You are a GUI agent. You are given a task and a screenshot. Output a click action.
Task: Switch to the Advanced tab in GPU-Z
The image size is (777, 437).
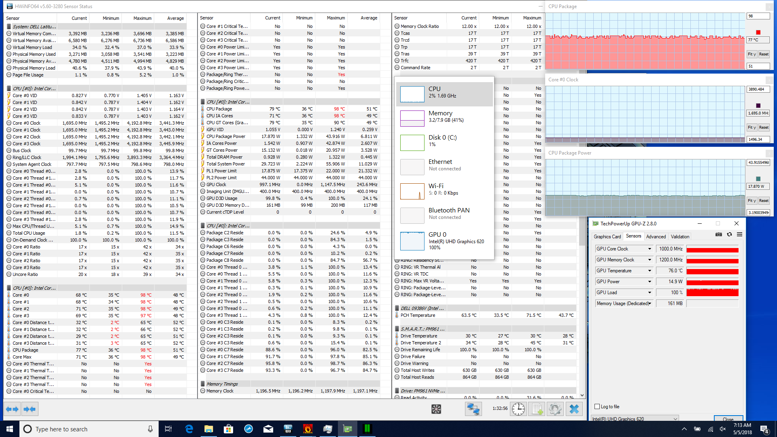[x=656, y=236]
